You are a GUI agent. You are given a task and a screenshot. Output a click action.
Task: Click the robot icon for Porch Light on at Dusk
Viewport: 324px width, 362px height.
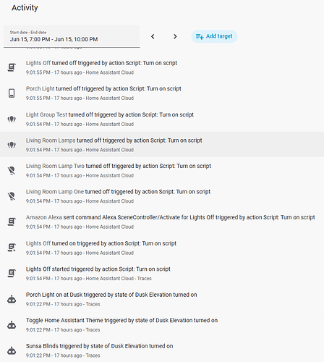click(x=12, y=300)
